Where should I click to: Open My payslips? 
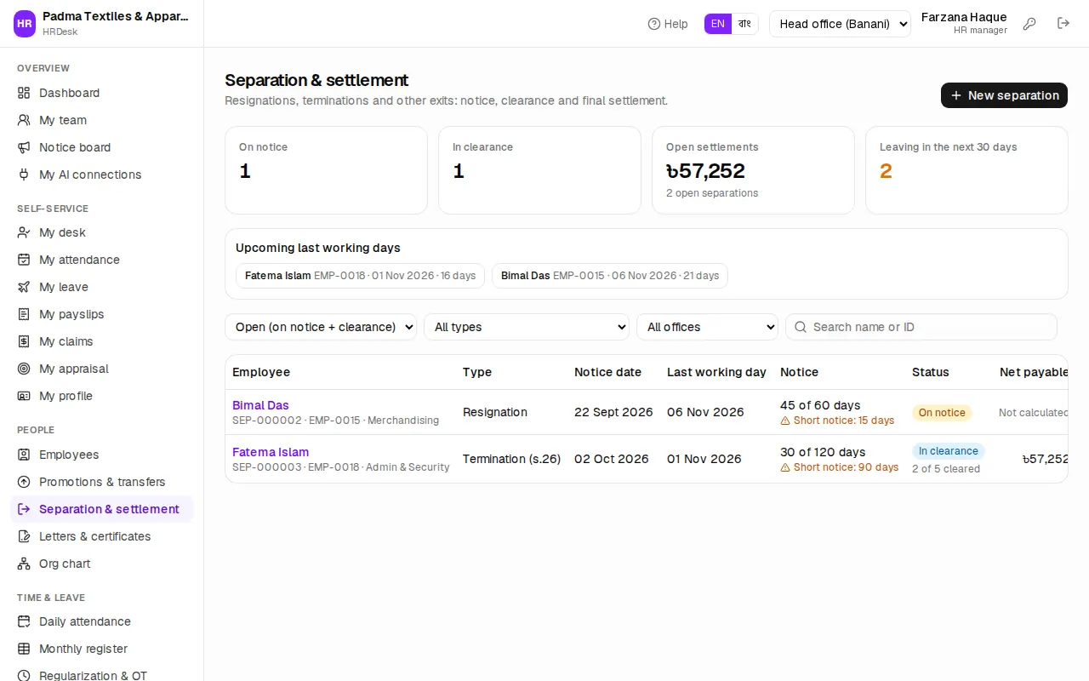pos(102,314)
